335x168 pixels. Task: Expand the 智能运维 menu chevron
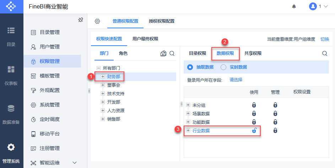75,163
